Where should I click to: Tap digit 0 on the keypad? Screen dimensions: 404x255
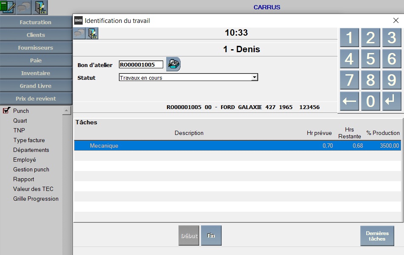click(371, 101)
